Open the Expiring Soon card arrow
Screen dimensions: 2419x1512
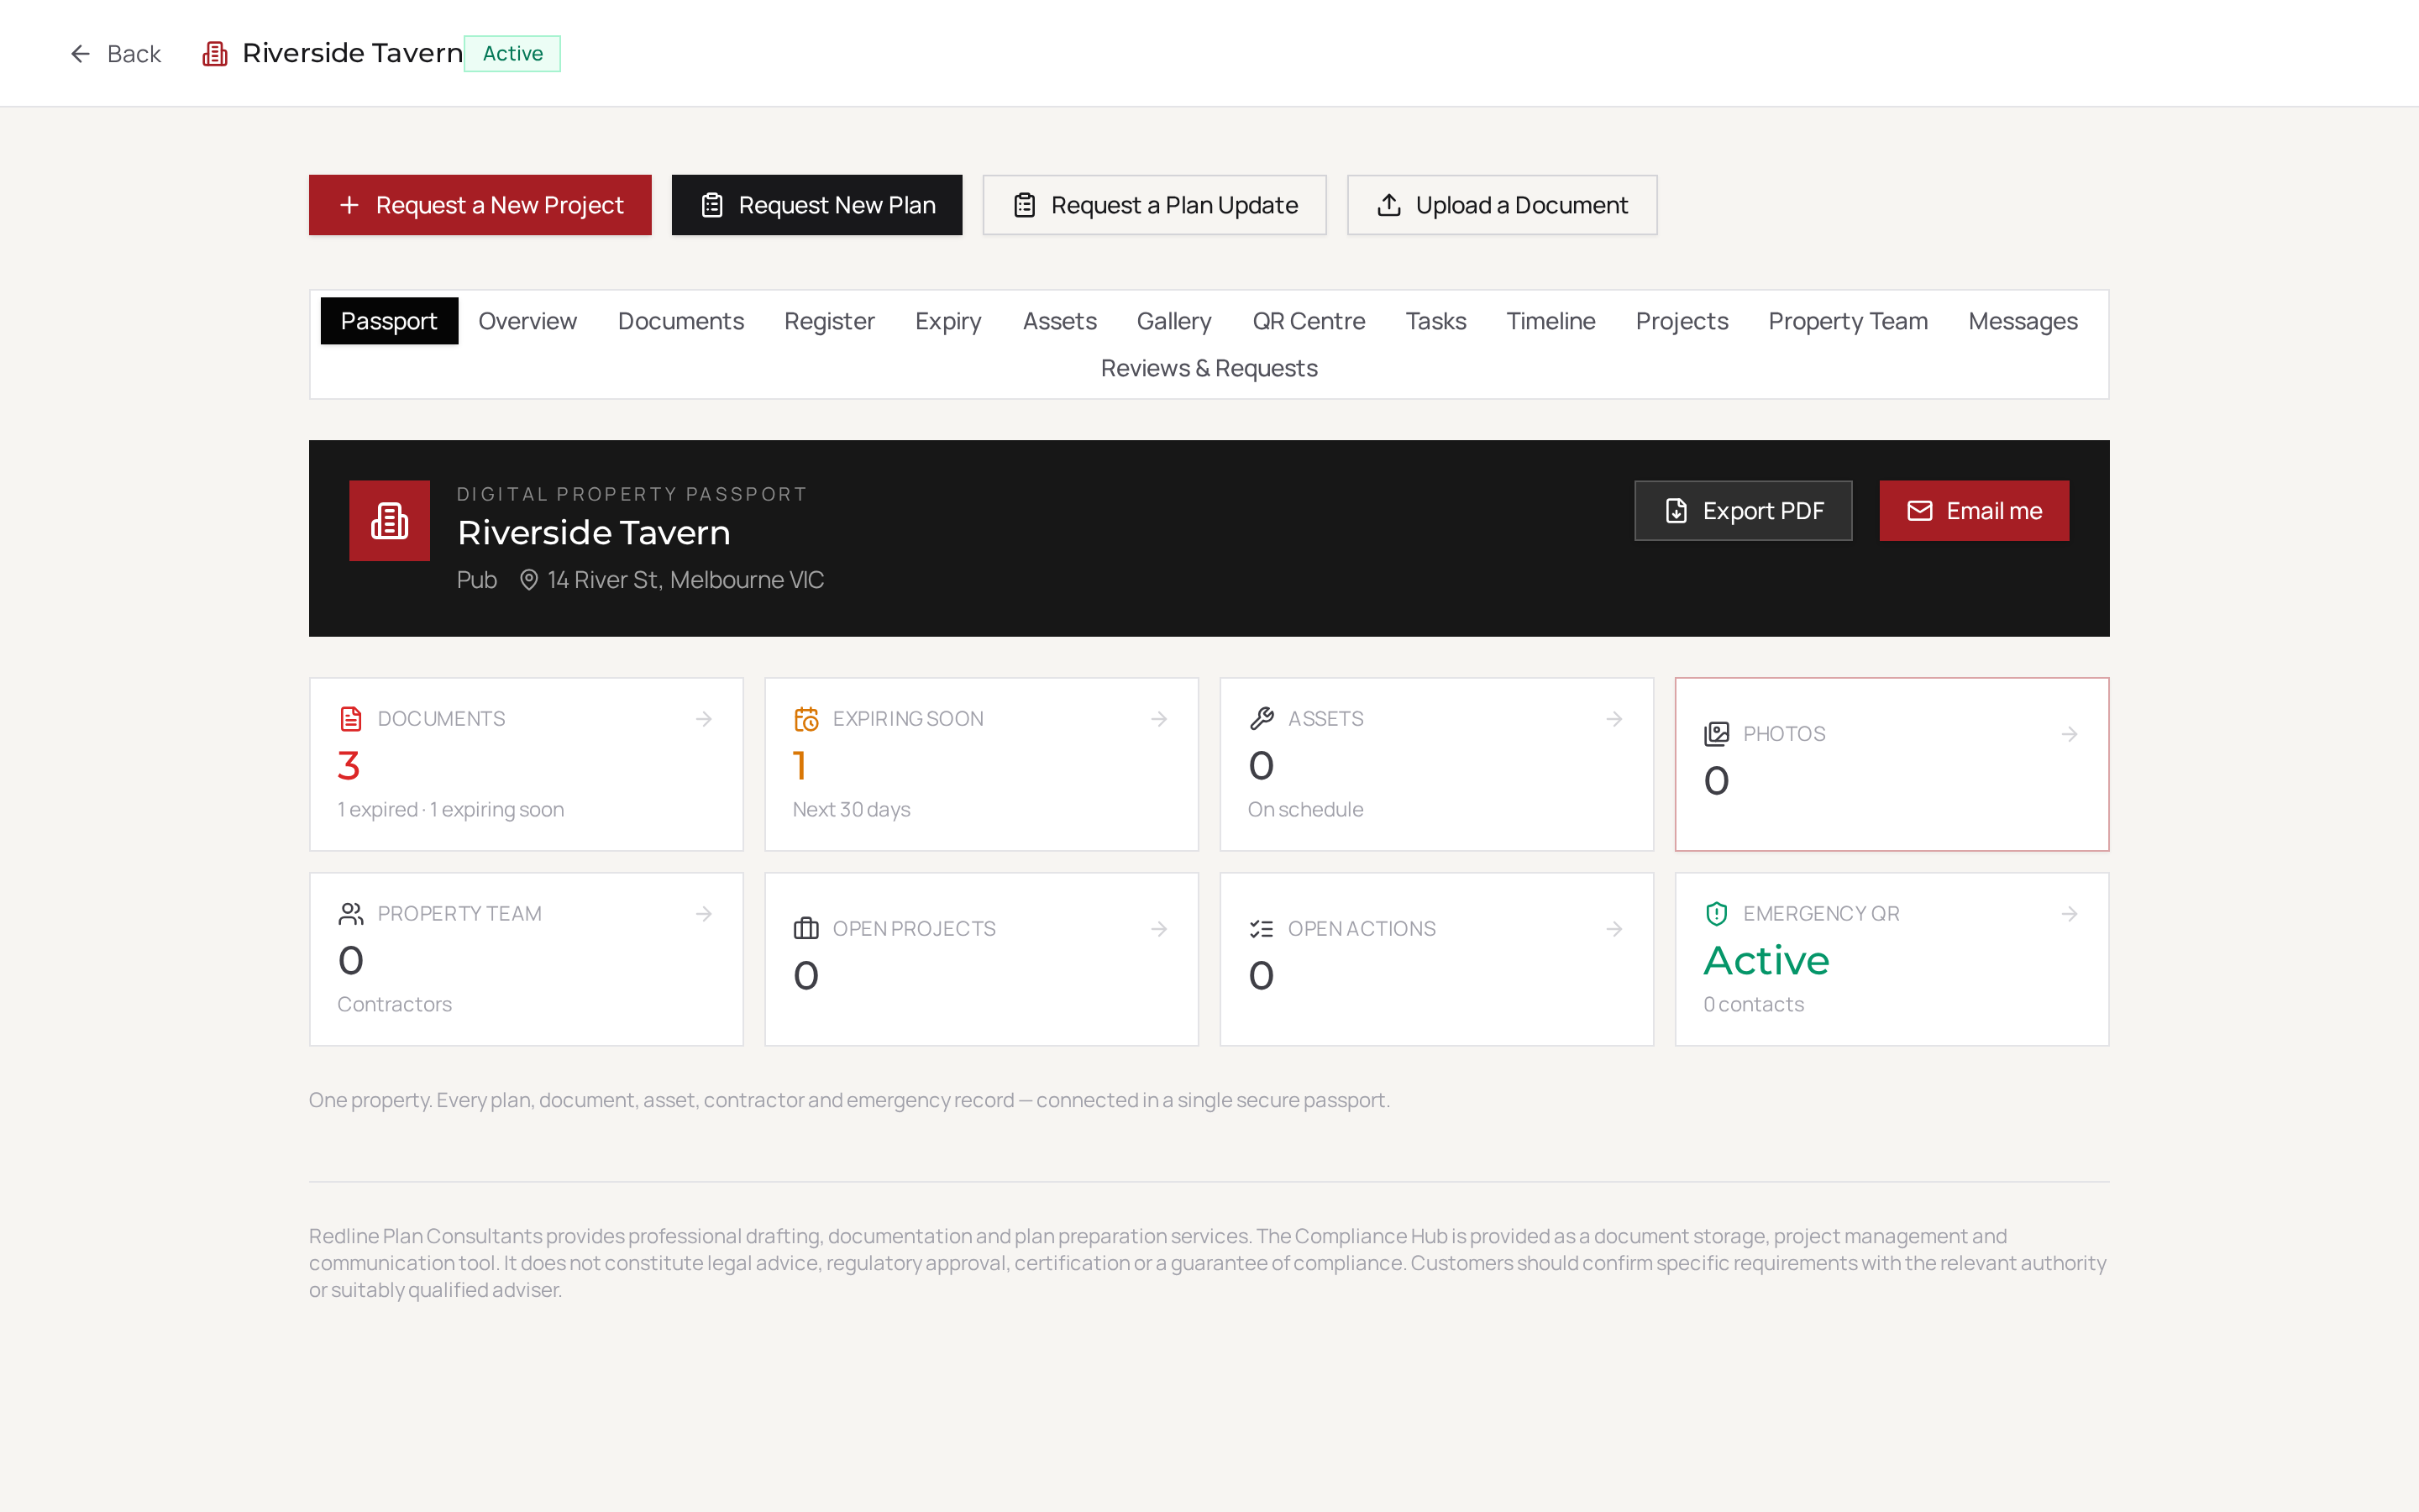pyautogui.click(x=1159, y=719)
